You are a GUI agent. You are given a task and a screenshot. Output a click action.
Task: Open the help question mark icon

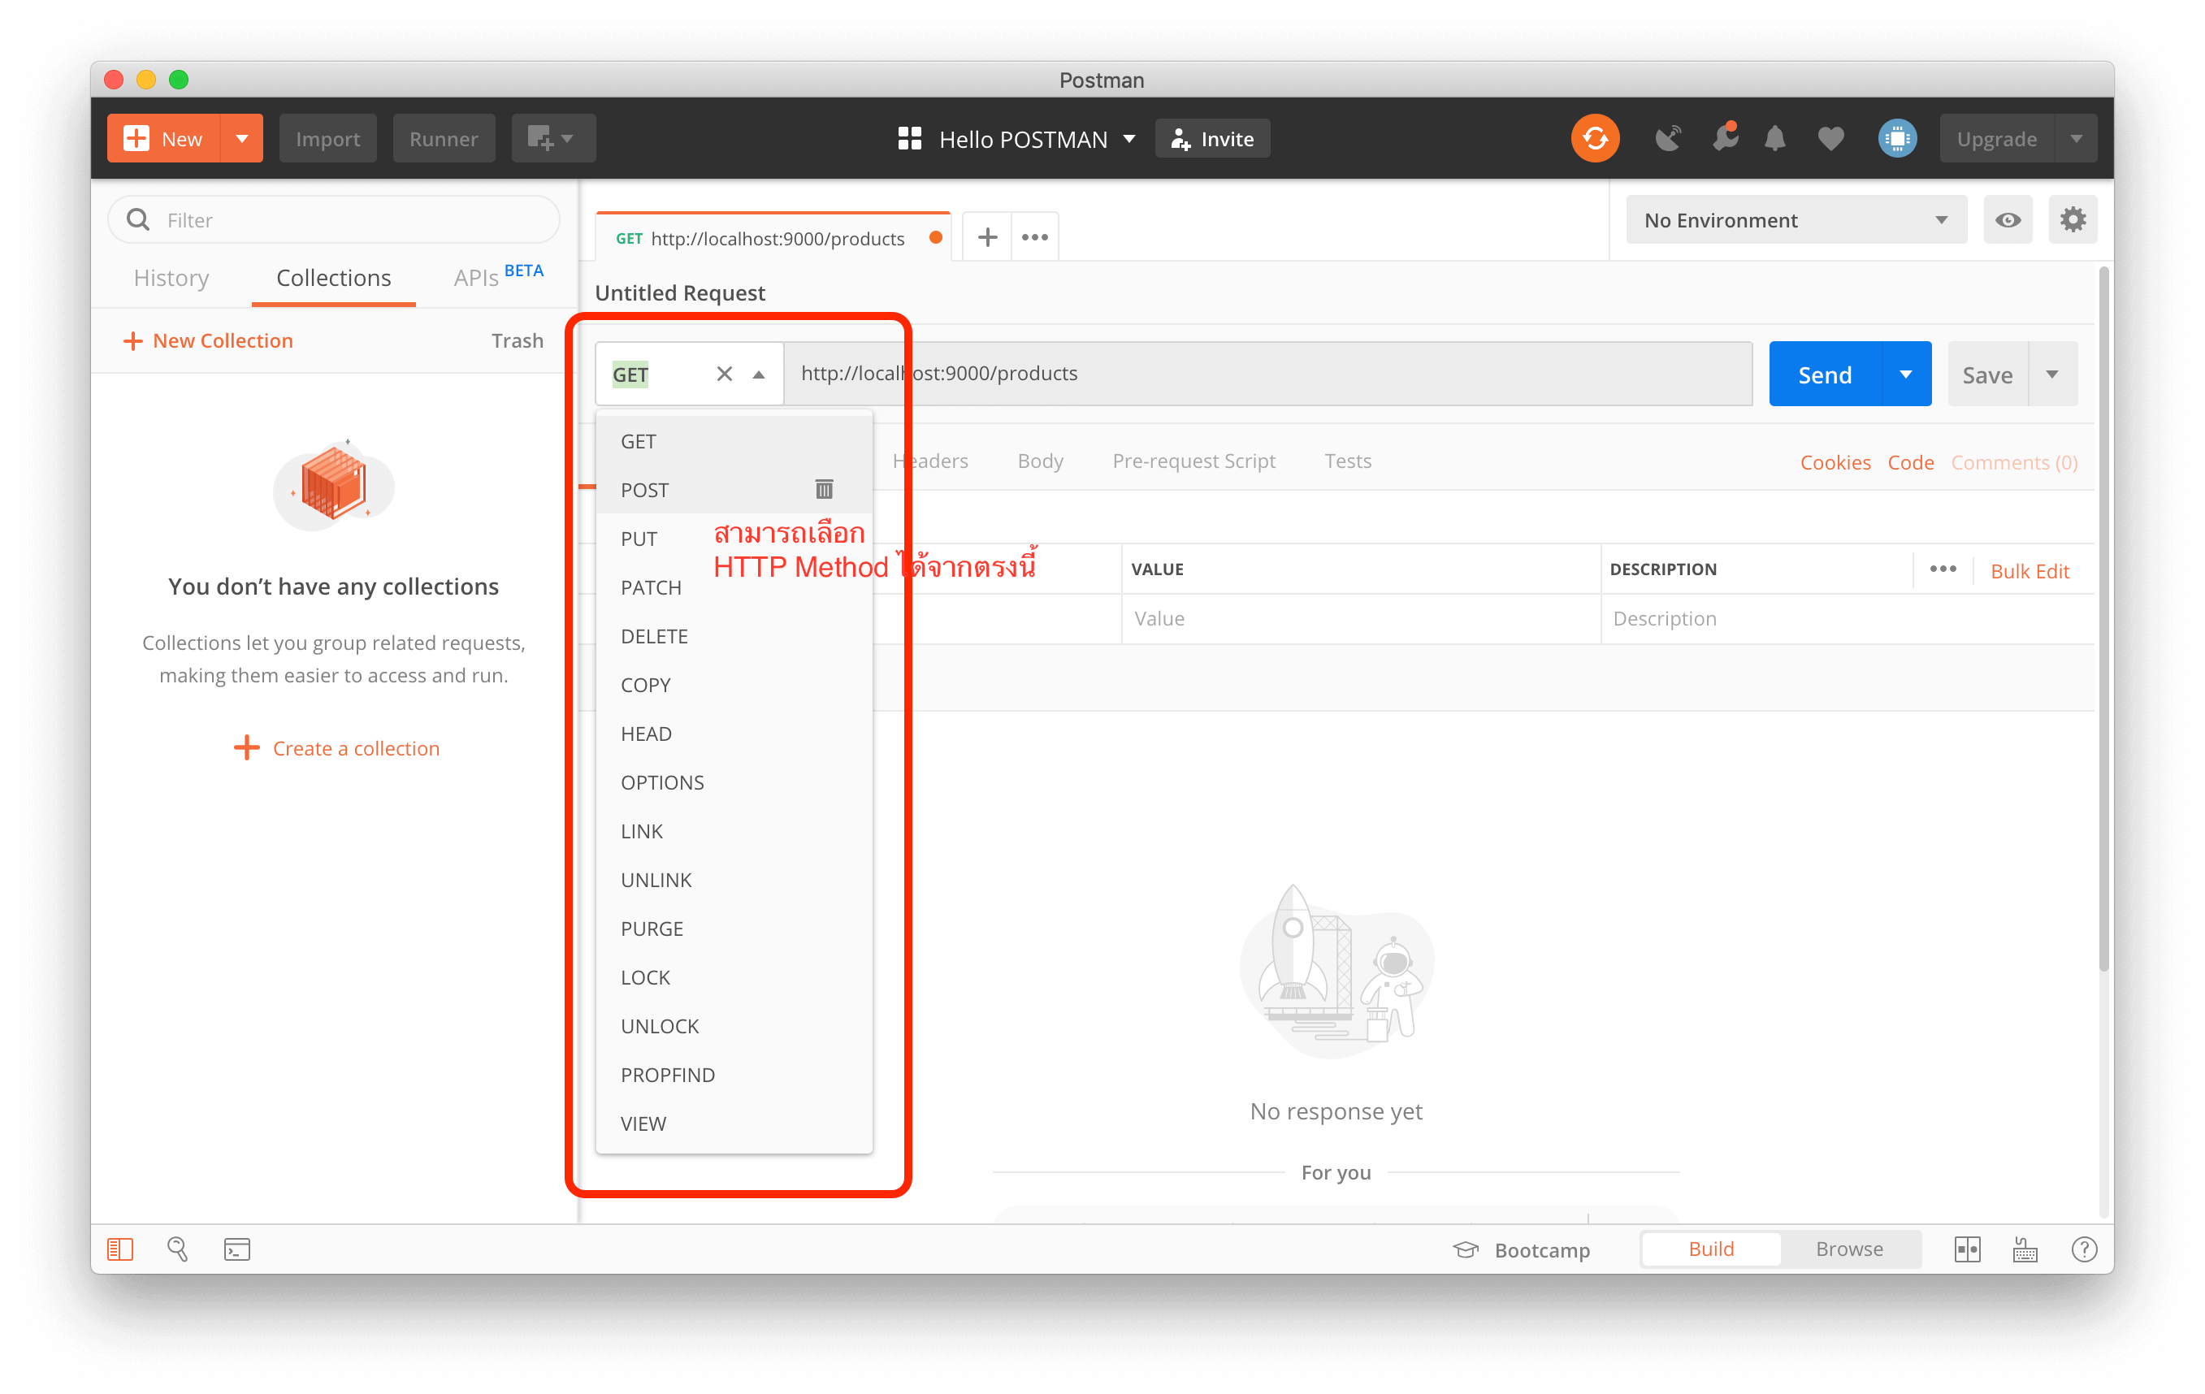2083,1249
